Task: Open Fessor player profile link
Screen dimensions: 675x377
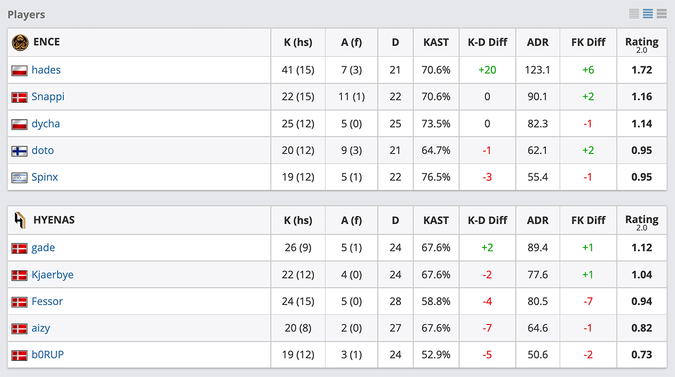Action: 47,301
